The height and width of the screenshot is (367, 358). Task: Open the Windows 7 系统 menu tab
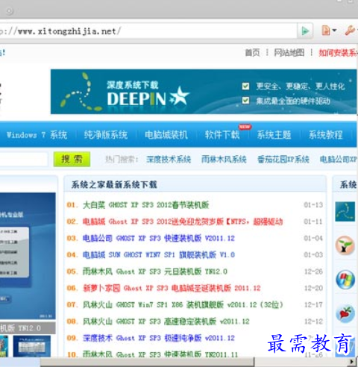click(37, 135)
